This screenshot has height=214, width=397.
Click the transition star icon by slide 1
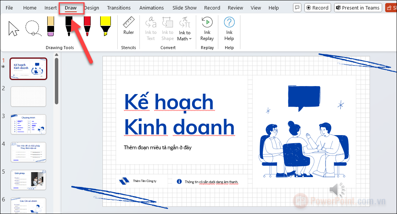pos(3,67)
